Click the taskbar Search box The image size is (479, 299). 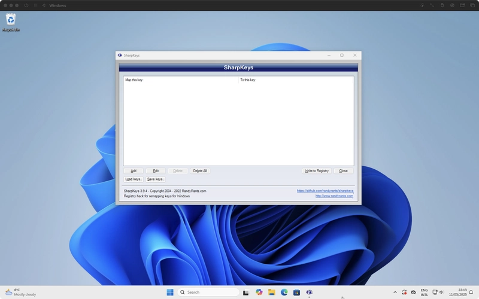click(x=208, y=292)
